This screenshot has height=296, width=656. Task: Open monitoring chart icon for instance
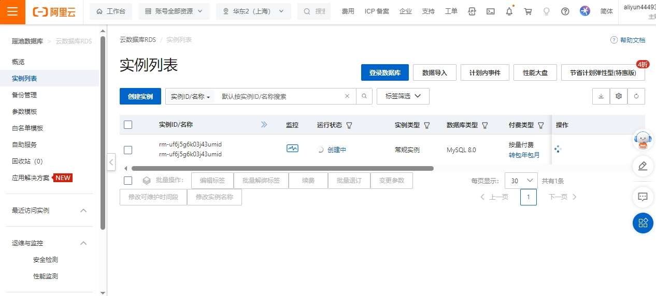pyautogui.click(x=292, y=149)
